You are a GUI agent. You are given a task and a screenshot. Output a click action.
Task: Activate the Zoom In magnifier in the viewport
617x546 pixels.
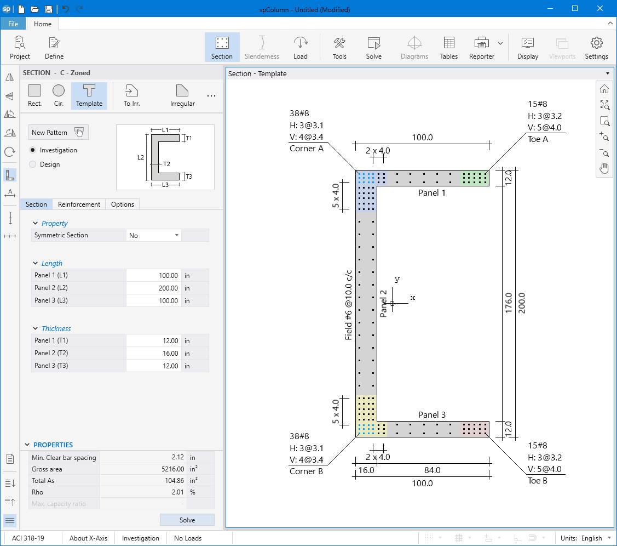pyautogui.click(x=604, y=138)
